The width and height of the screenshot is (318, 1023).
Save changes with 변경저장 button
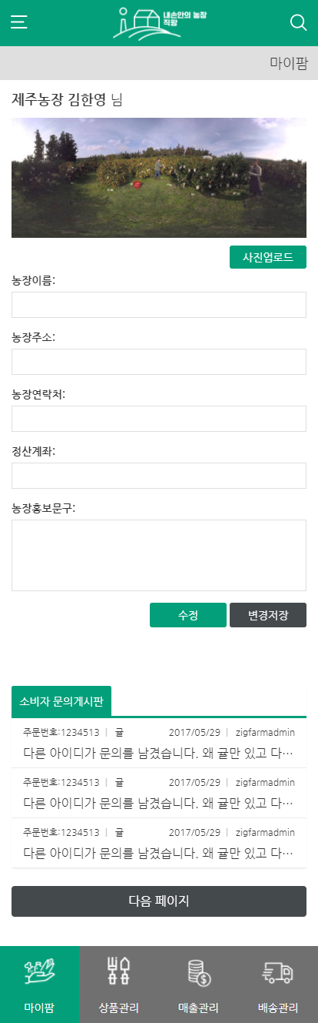click(x=268, y=615)
